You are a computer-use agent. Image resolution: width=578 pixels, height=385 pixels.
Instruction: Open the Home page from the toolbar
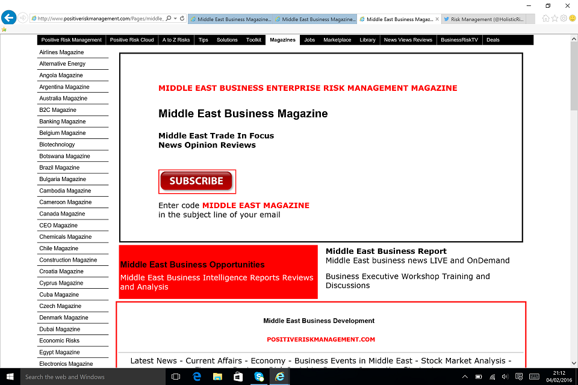pyautogui.click(x=545, y=18)
